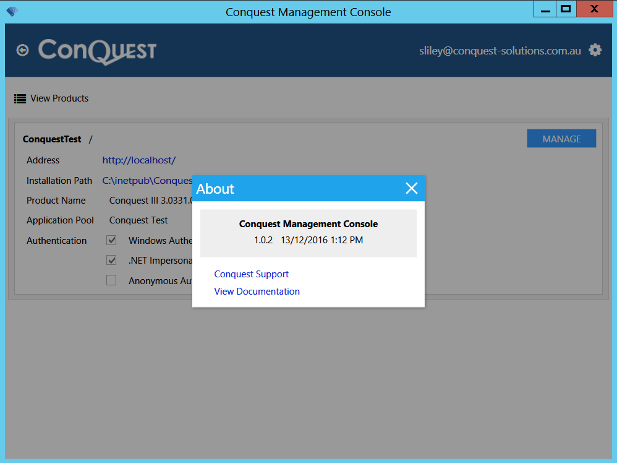Click the Conquest logo in header
This screenshot has width=617, height=463.
pyautogui.click(x=97, y=51)
